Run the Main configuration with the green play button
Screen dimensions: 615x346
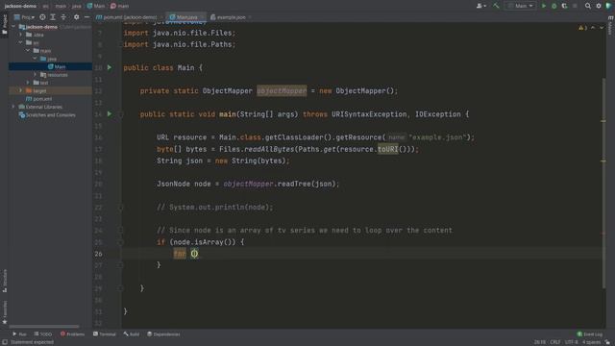point(544,6)
